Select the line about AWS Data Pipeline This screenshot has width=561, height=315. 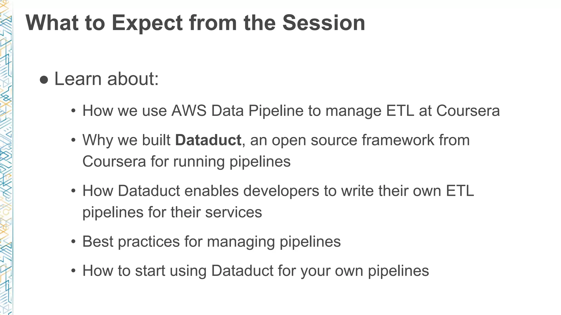coord(291,111)
